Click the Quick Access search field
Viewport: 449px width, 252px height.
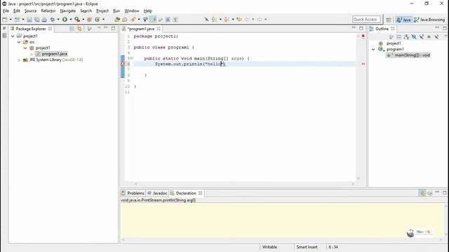coord(366,20)
